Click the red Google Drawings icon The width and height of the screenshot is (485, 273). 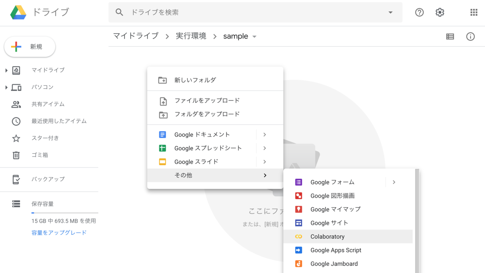(x=299, y=196)
